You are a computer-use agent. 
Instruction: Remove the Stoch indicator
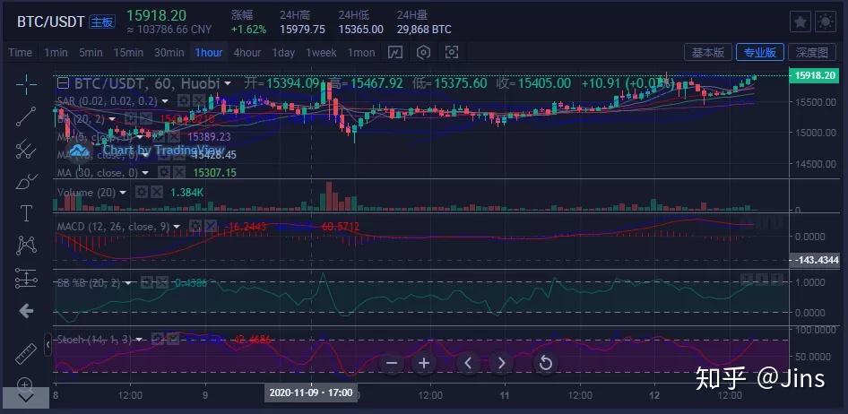point(172,340)
